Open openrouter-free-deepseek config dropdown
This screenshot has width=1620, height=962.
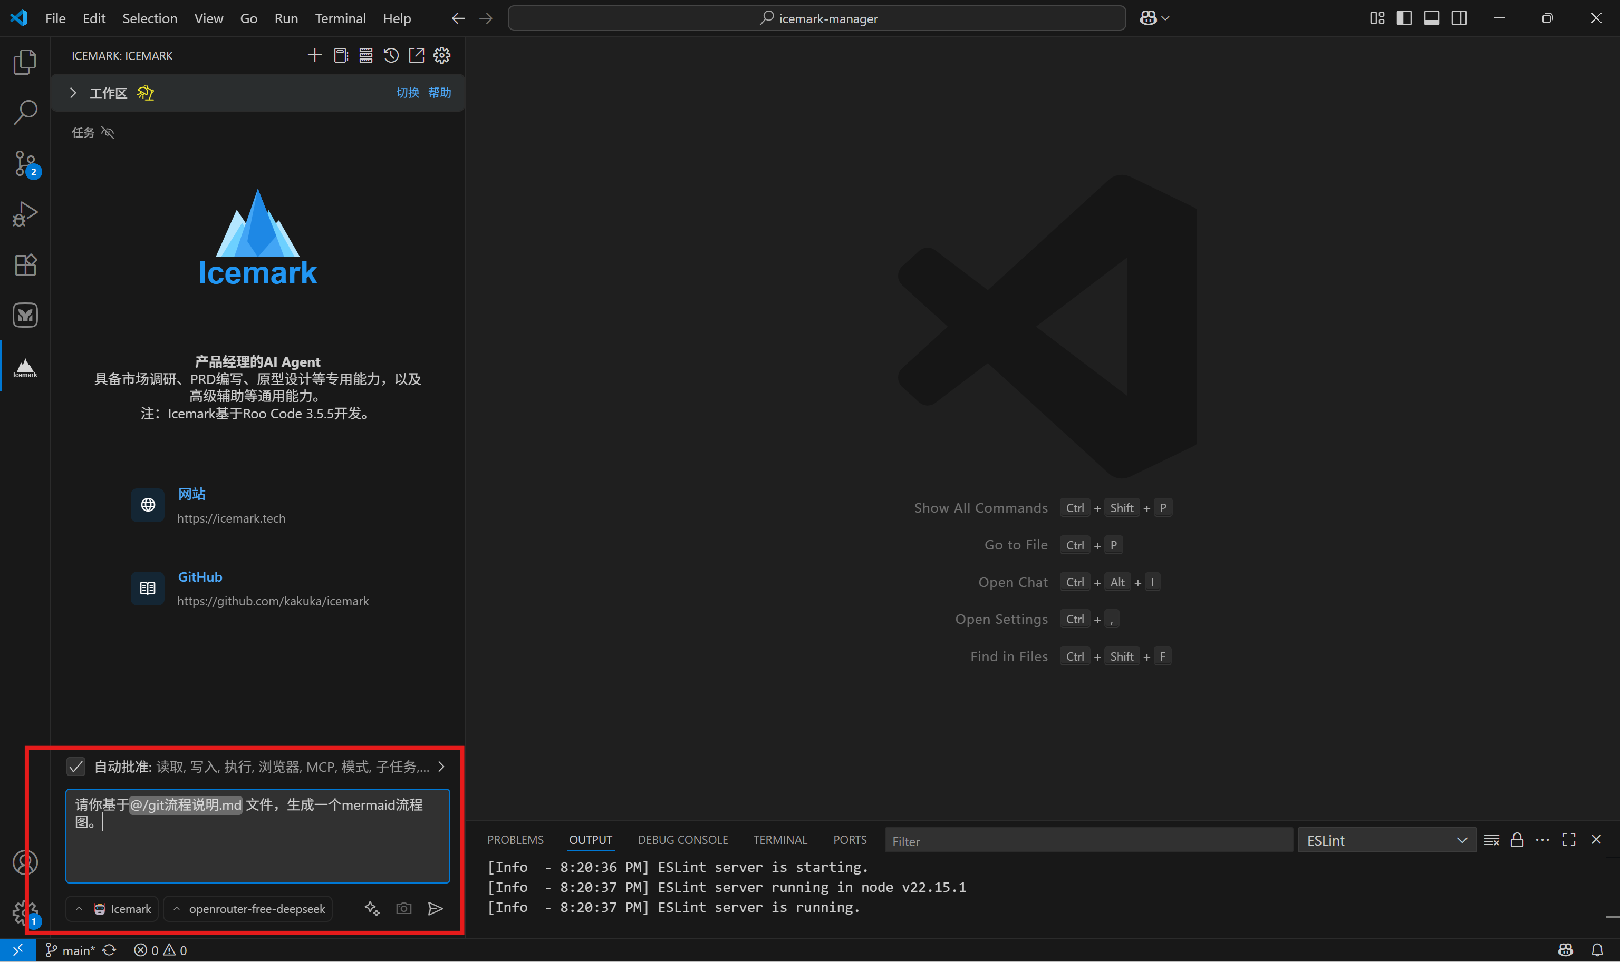coord(248,909)
